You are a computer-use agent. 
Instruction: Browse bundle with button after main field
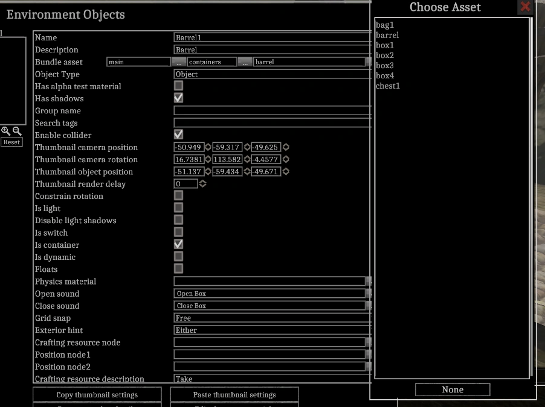(179, 62)
